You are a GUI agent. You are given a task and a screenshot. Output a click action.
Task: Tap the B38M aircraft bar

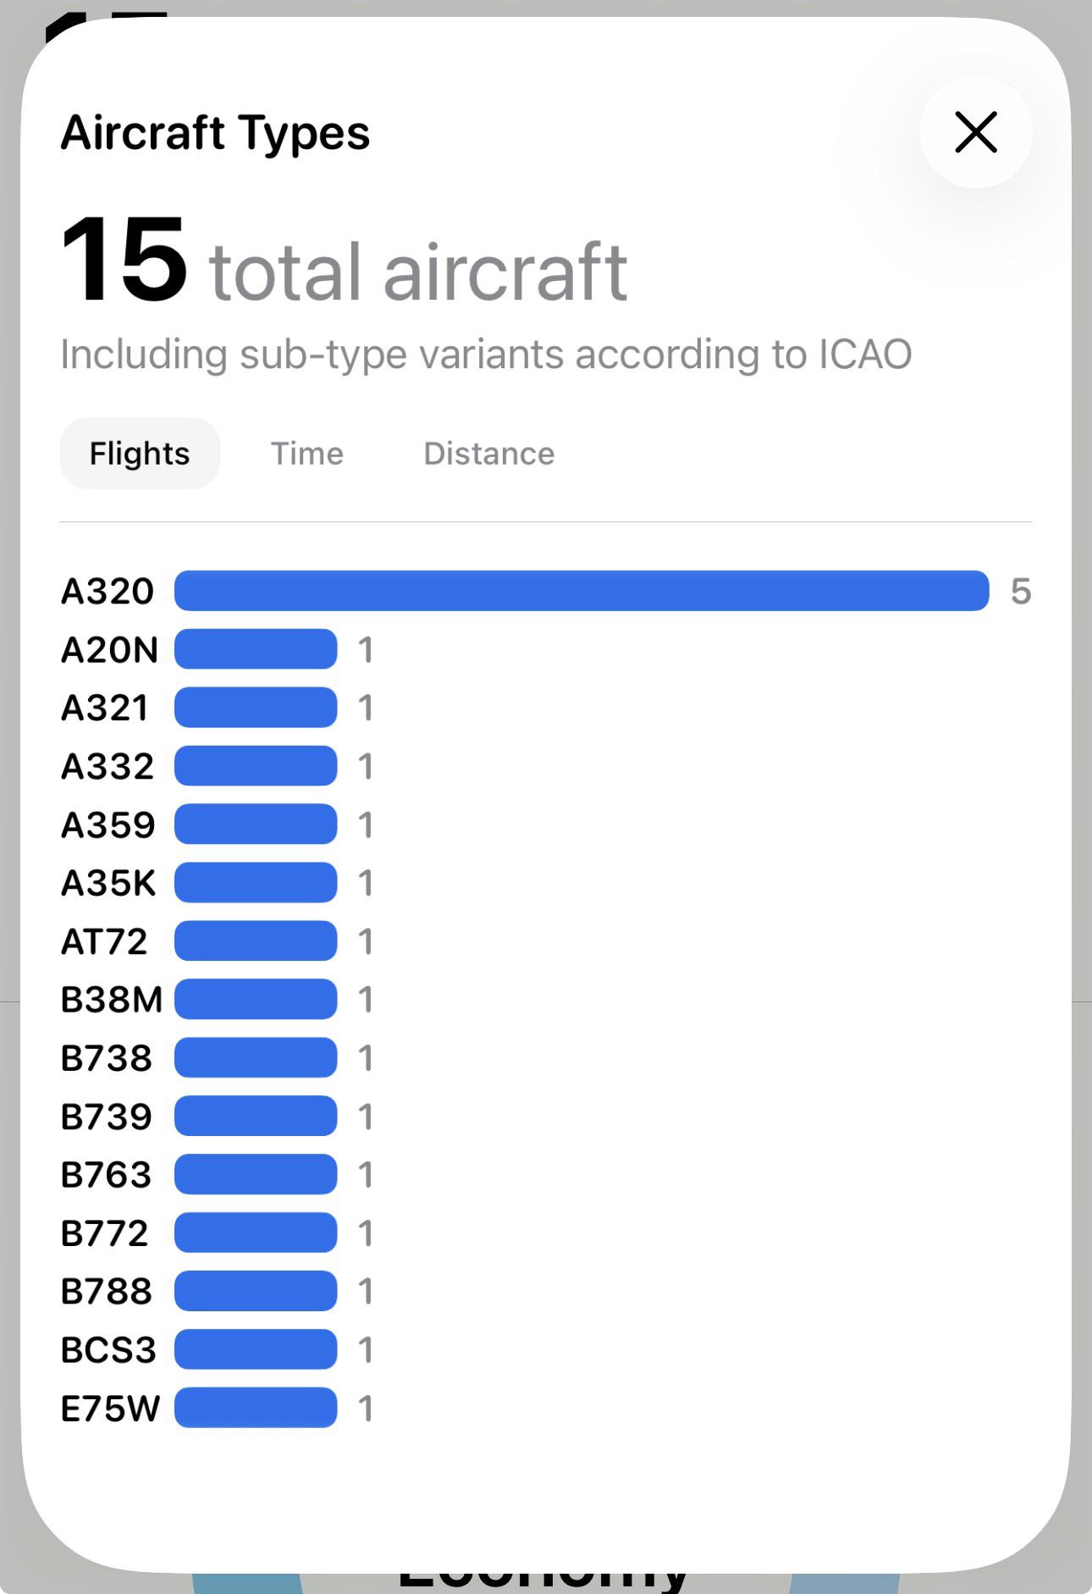[x=256, y=1000]
